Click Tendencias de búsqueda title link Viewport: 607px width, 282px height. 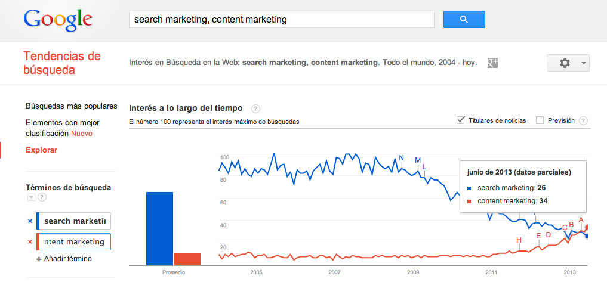[x=61, y=63]
